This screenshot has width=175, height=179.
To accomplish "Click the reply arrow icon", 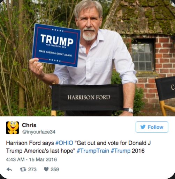I will [x=9, y=170].
